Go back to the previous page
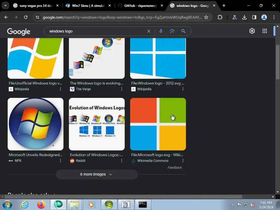Screen dimensions: 280x210 (6, 17)
